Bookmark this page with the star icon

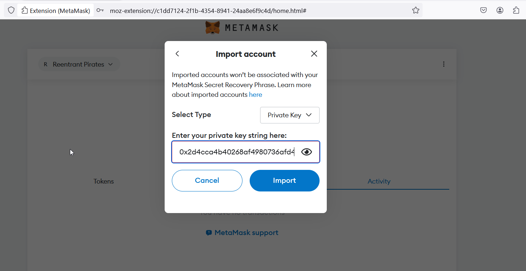pos(416,10)
